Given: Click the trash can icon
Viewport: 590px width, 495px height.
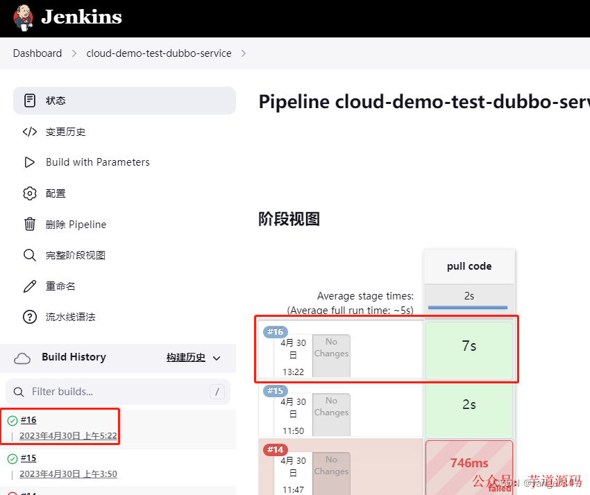Looking at the screenshot, I should pyautogui.click(x=30, y=224).
